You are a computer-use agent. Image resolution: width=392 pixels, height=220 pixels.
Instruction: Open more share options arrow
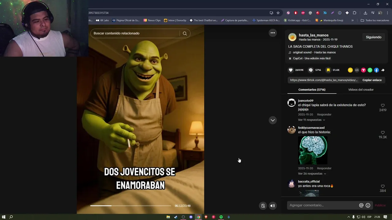coord(383,70)
